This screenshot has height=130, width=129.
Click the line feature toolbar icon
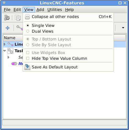pos(20,28)
